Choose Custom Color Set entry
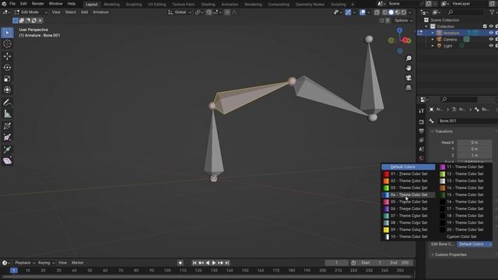Screen dimensions: 498x280 461,236
